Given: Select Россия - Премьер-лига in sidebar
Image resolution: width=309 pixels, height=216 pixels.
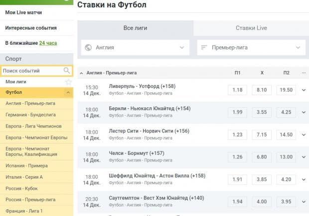Looking at the screenshot, I should pyautogui.click(x=37, y=200).
